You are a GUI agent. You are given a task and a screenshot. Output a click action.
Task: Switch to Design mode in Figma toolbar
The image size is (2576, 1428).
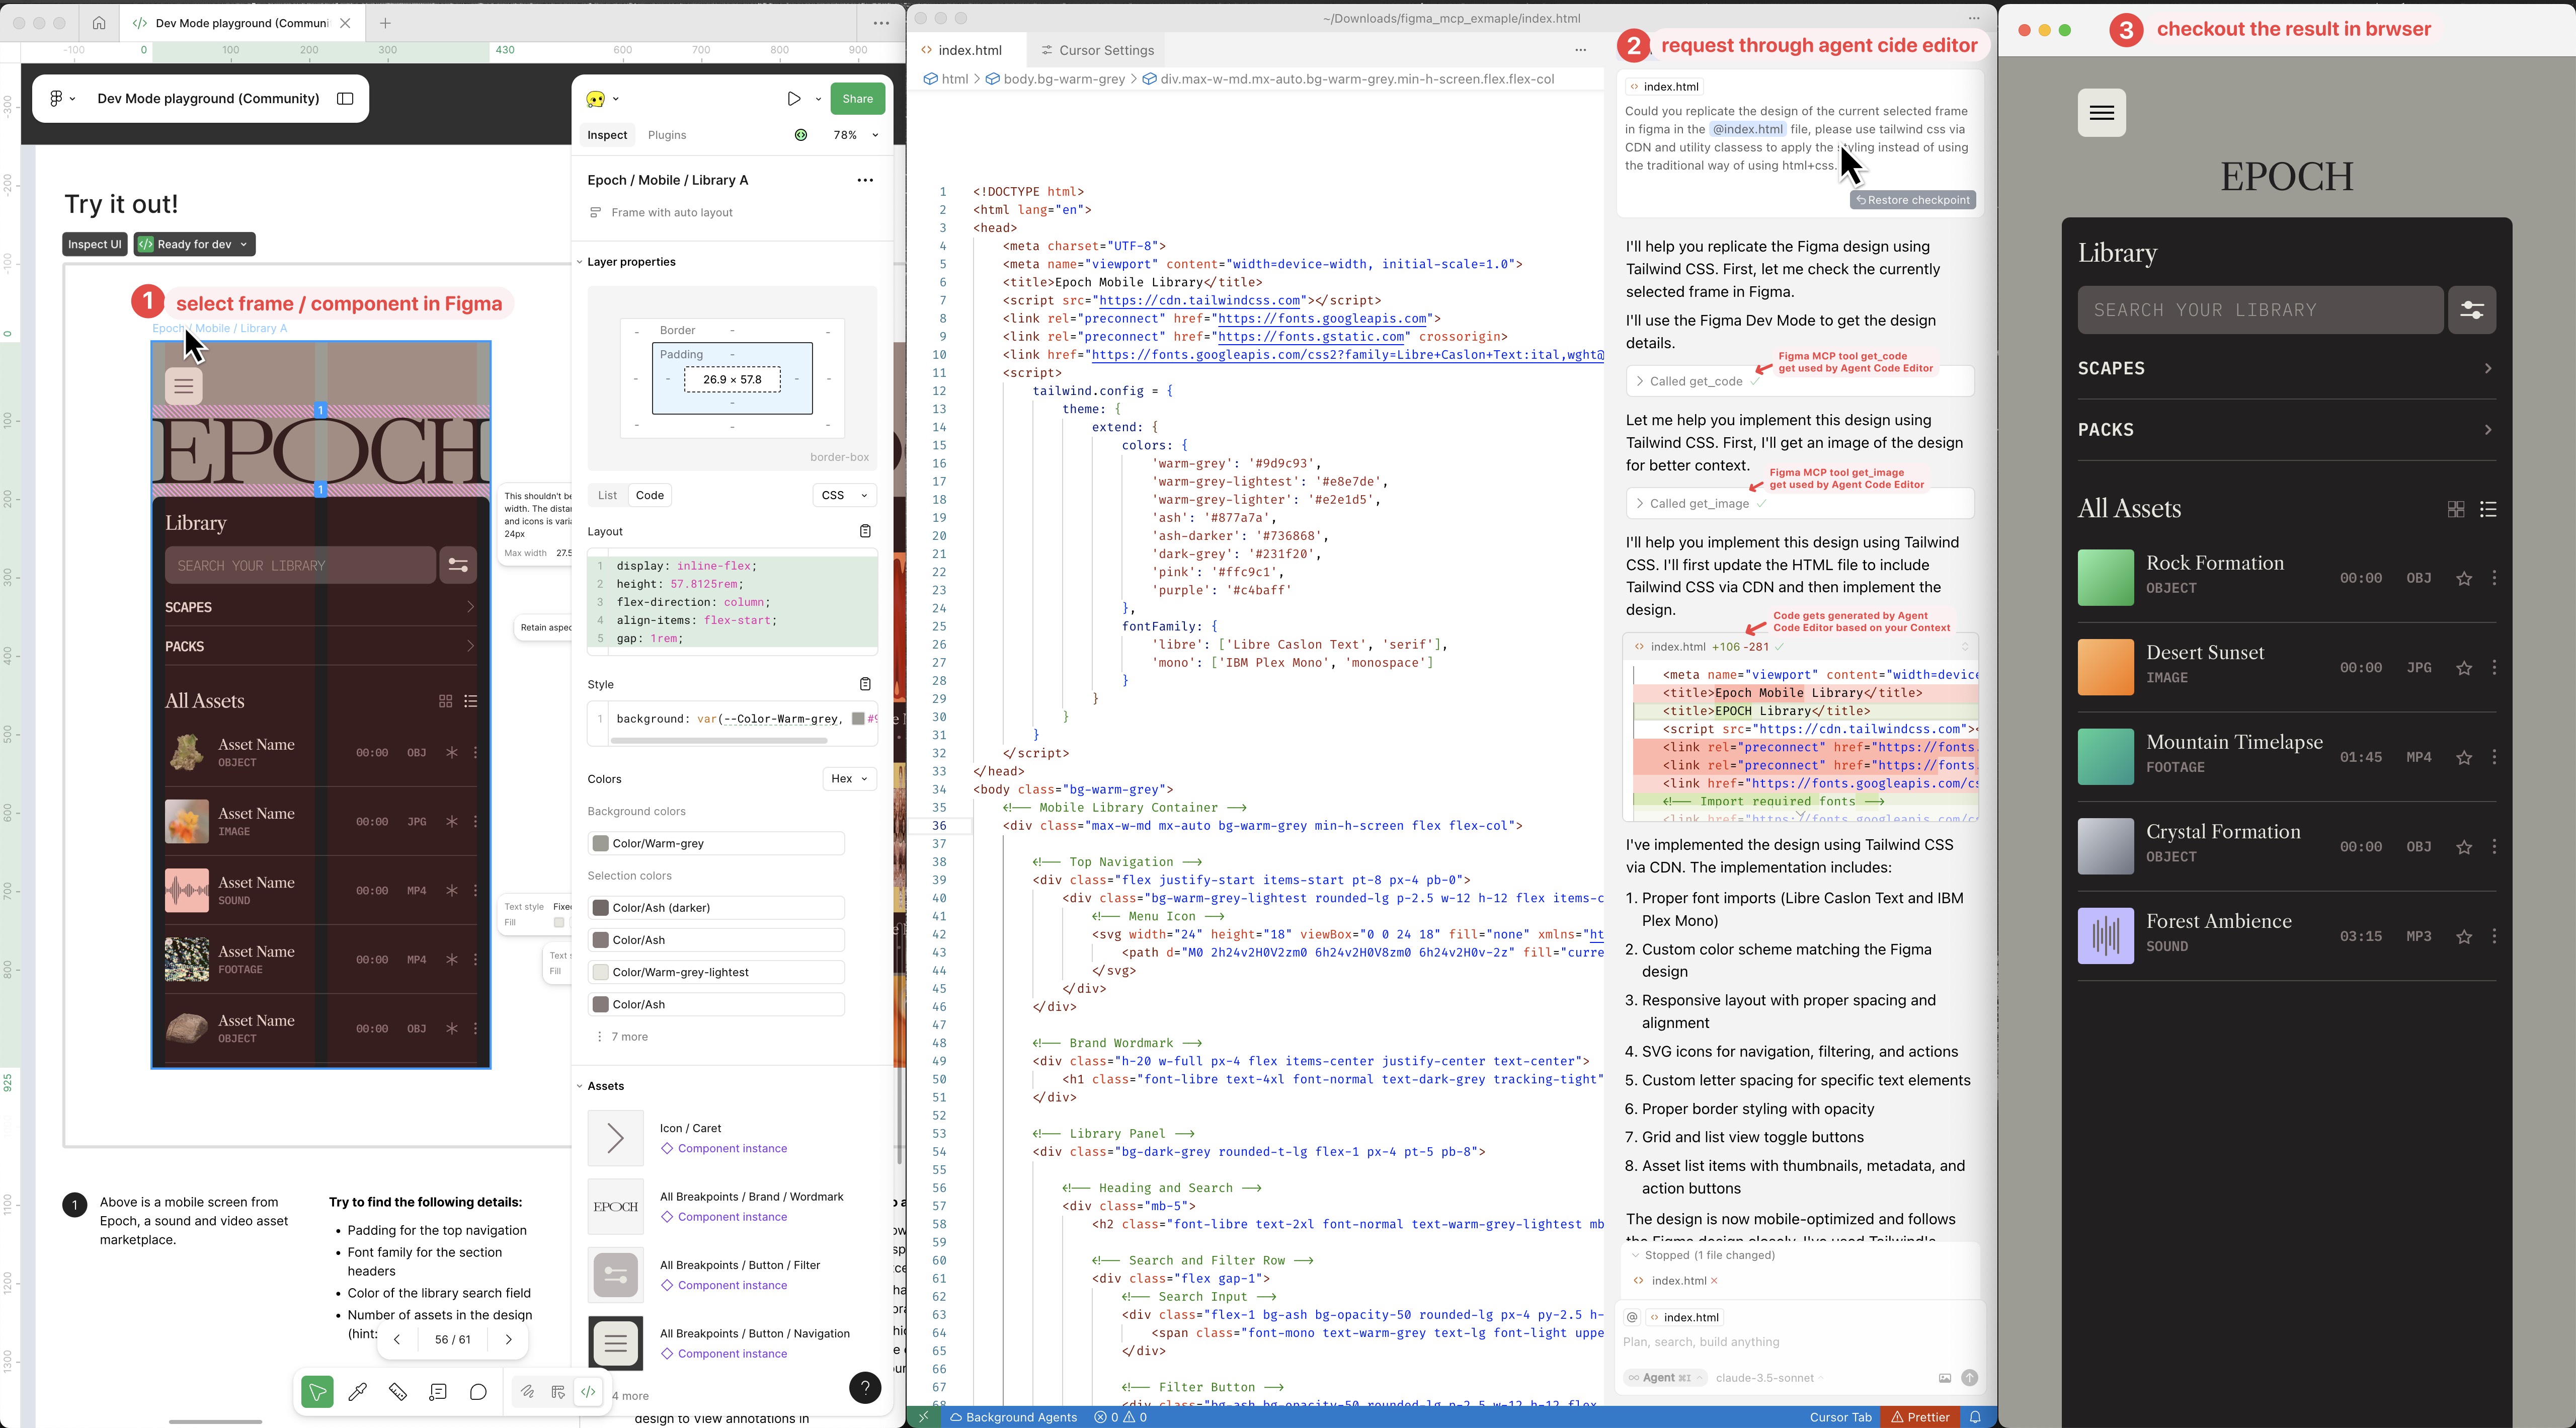(558, 1391)
